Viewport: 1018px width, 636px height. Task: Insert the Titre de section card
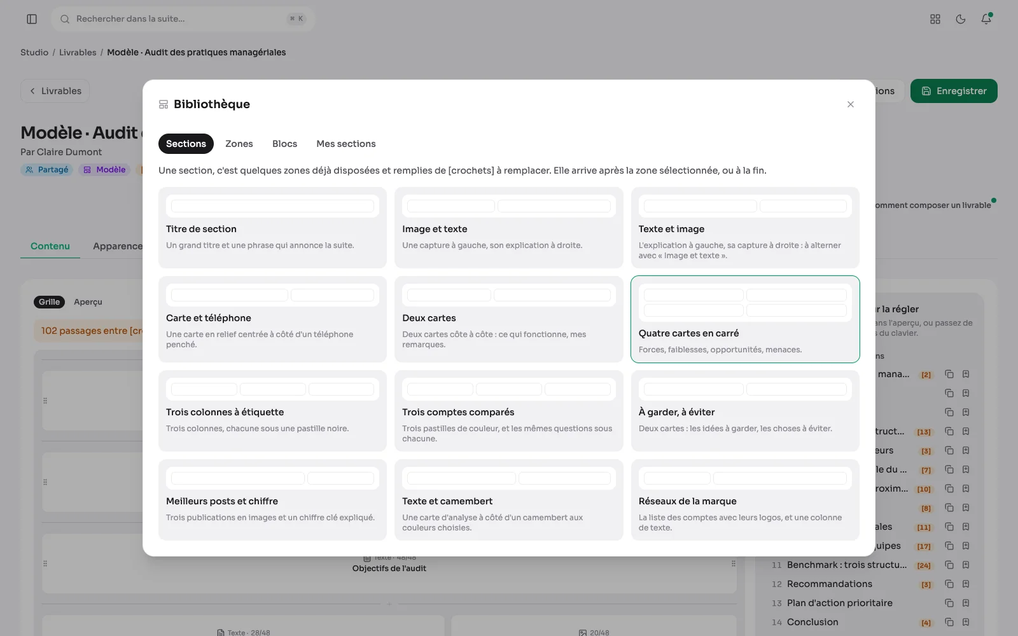[x=272, y=228]
